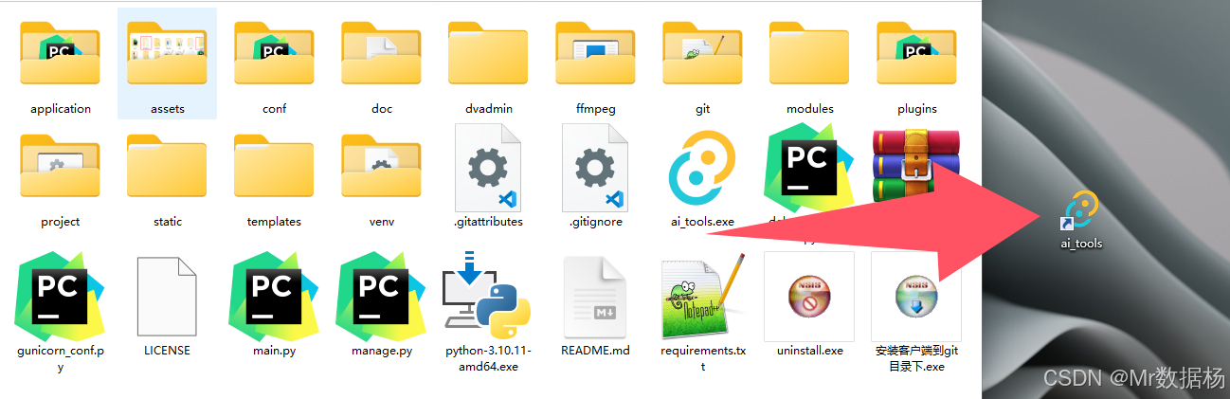Select the conf folder icon
The height and width of the screenshot is (399, 1230).
(x=274, y=52)
